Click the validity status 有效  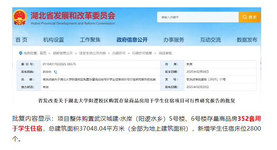pyautogui.click(x=46, y=87)
